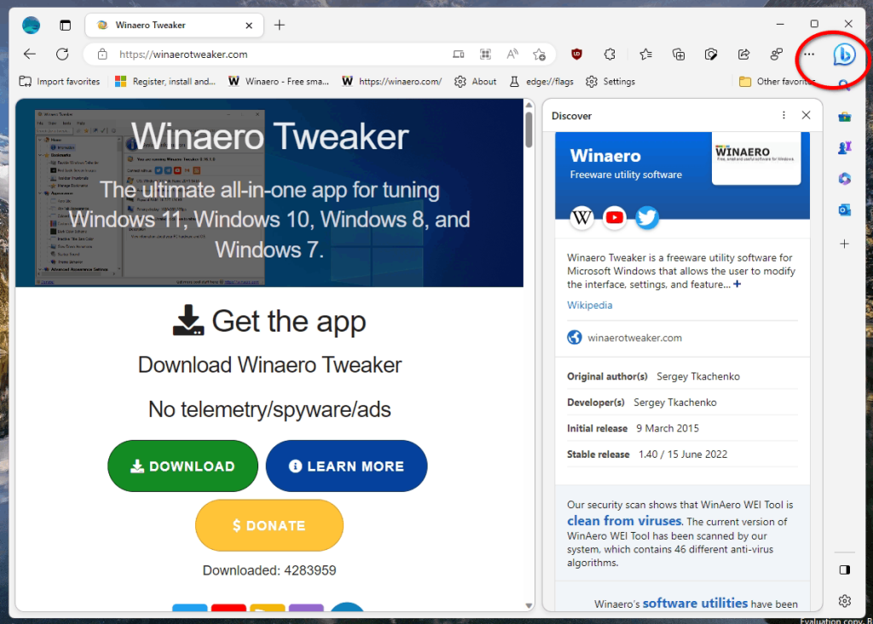Open the Wikipedia link in Discover
The width and height of the screenshot is (873, 624).
pos(590,305)
